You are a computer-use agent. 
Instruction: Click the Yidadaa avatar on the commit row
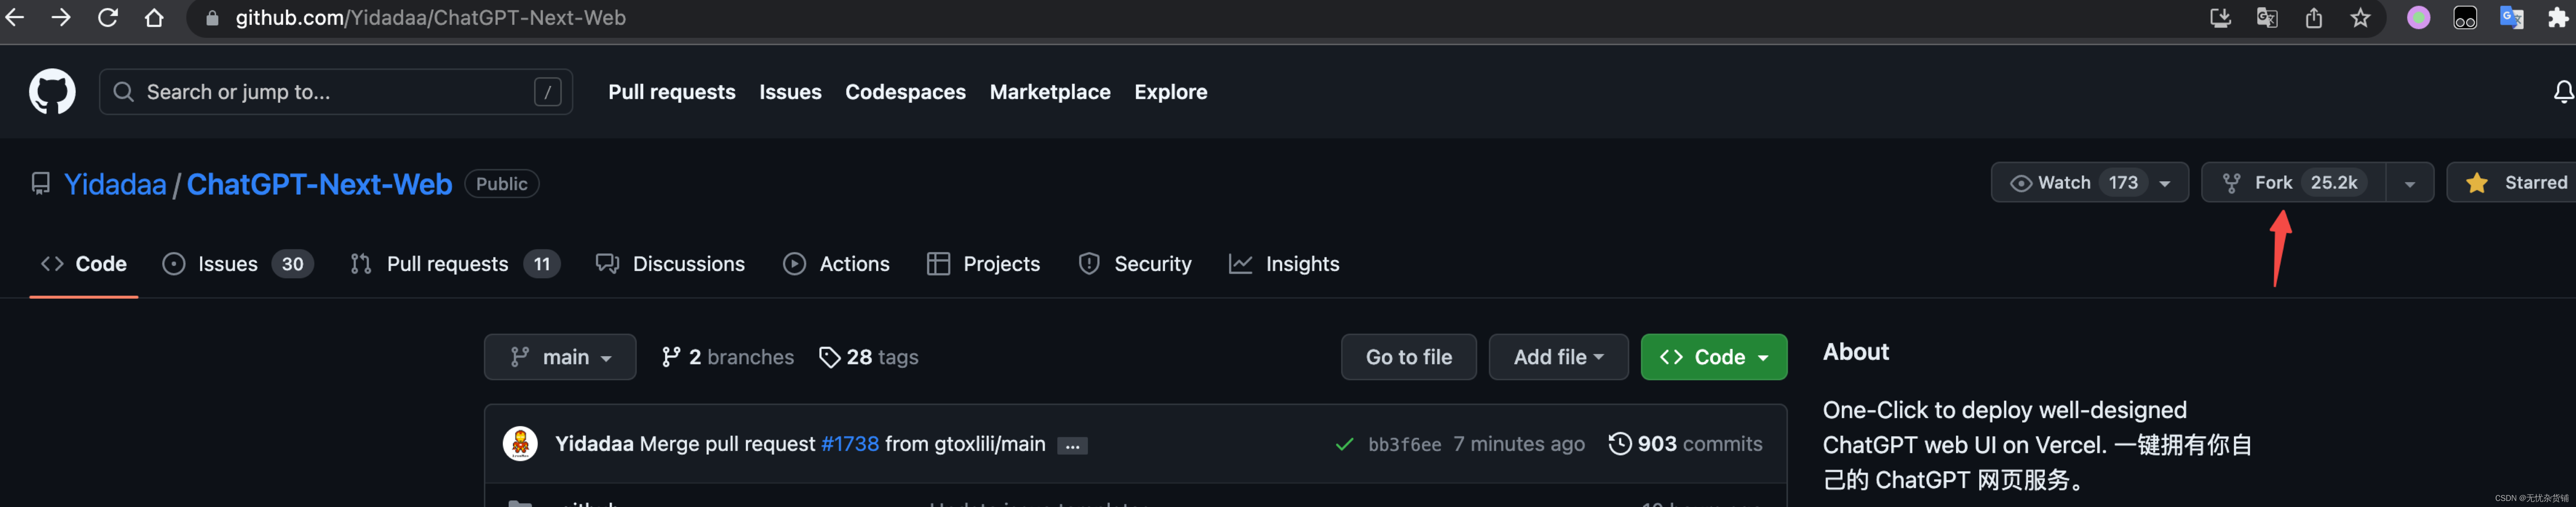pyautogui.click(x=520, y=443)
